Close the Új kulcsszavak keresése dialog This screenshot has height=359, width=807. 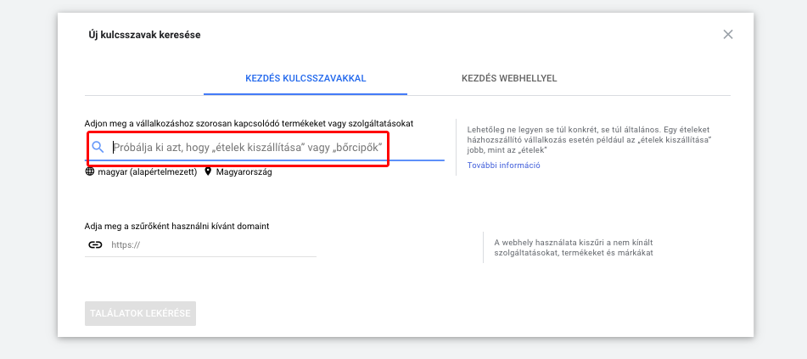[x=728, y=35]
